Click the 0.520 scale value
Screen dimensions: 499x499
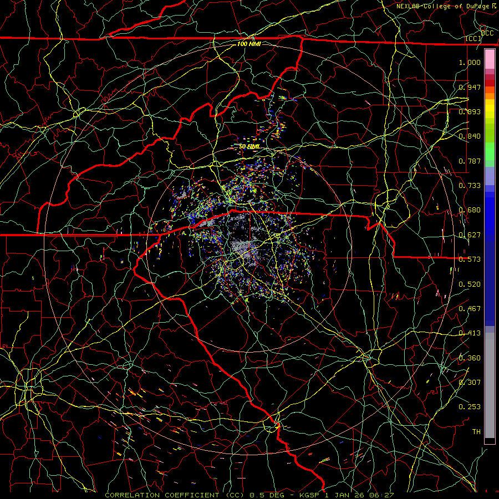(x=470, y=284)
